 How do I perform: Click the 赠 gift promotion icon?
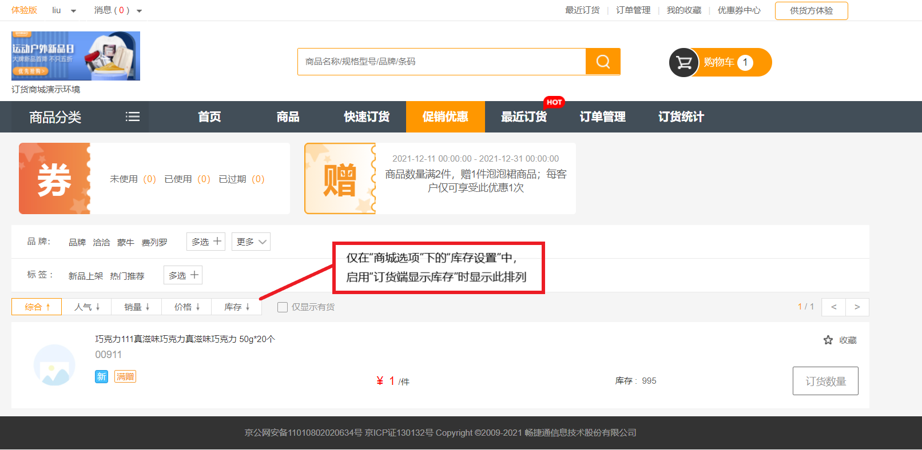(x=340, y=179)
